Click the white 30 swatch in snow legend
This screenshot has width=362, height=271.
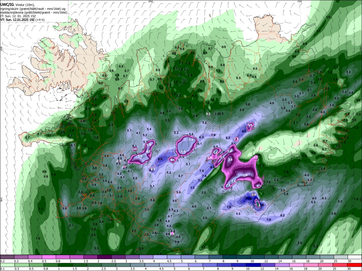355,257
